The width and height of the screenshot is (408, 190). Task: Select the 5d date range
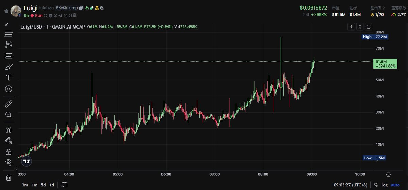click(x=44, y=185)
